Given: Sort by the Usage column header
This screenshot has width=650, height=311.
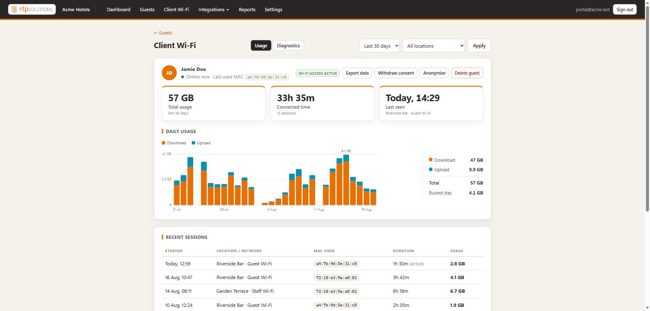Looking at the screenshot, I should point(457,251).
